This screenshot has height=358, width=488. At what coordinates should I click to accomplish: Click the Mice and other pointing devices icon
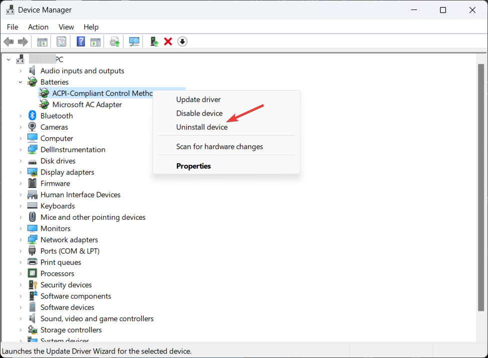pyautogui.click(x=32, y=217)
